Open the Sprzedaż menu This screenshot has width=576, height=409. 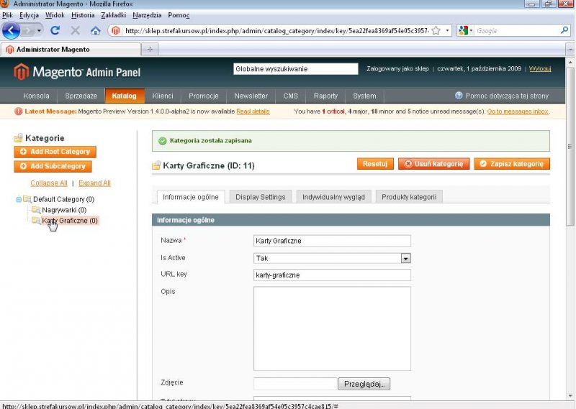click(x=81, y=96)
